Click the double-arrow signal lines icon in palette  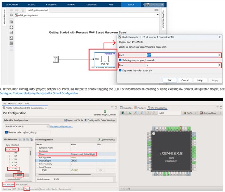coord(11,33)
